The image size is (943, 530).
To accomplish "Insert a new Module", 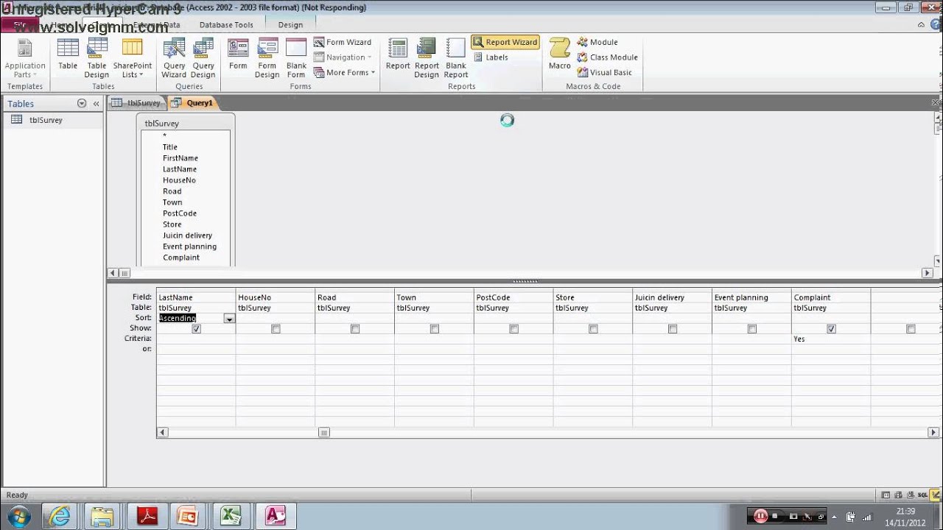I will point(597,42).
